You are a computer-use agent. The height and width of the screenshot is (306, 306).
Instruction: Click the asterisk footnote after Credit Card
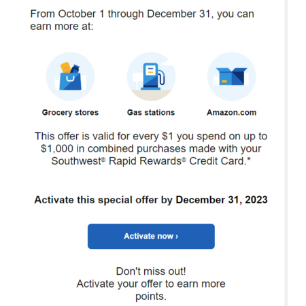[x=249, y=160]
